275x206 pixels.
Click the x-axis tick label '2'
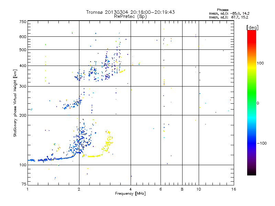tap(79, 189)
